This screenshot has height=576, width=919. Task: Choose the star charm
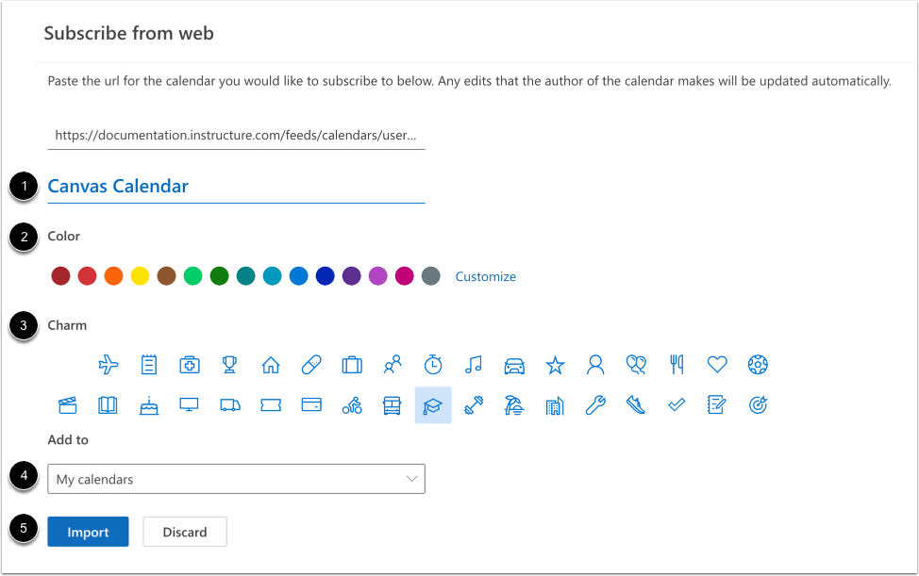(x=555, y=364)
